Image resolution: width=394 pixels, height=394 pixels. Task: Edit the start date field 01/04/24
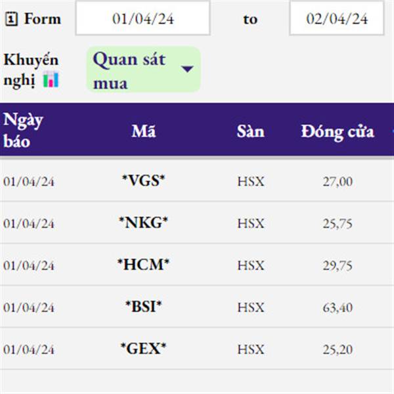(142, 18)
